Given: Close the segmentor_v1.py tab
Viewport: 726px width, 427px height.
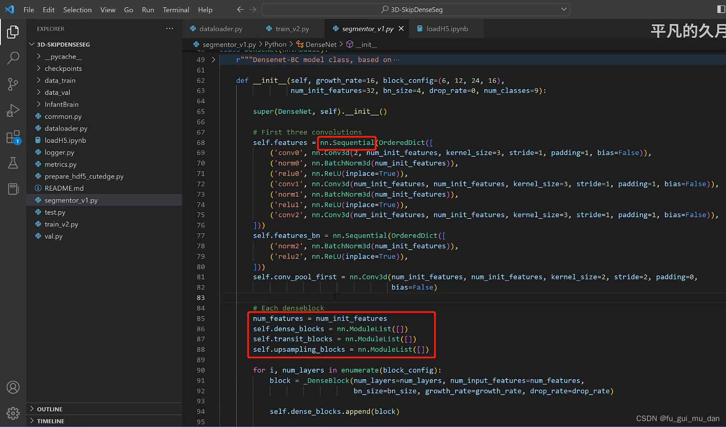Looking at the screenshot, I should point(401,29).
